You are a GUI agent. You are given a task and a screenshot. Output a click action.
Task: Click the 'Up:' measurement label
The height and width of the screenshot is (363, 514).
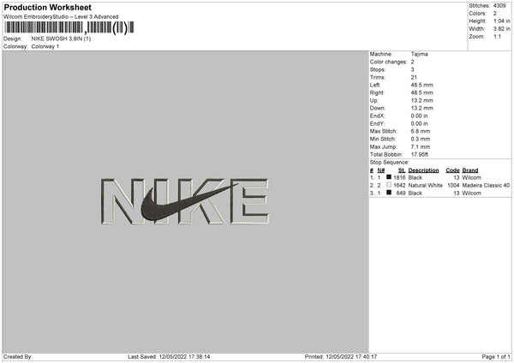[374, 100]
